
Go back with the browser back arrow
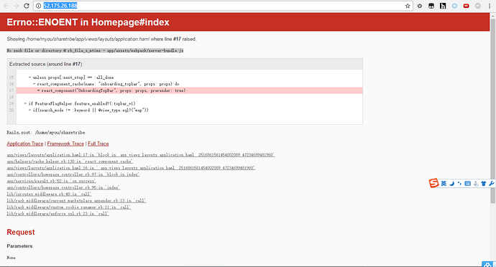pyautogui.click(x=6, y=6)
